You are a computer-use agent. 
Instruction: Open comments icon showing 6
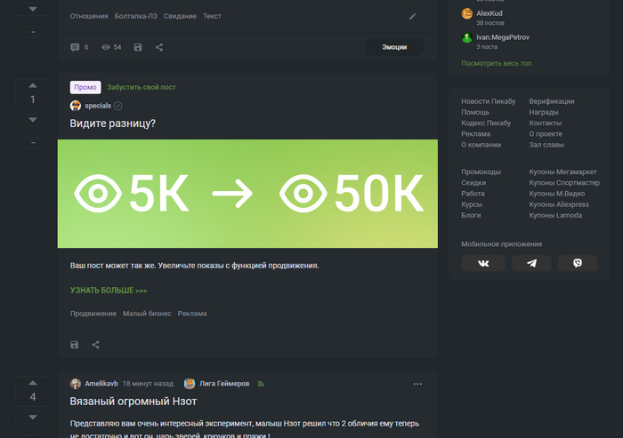(x=79, y=47)
